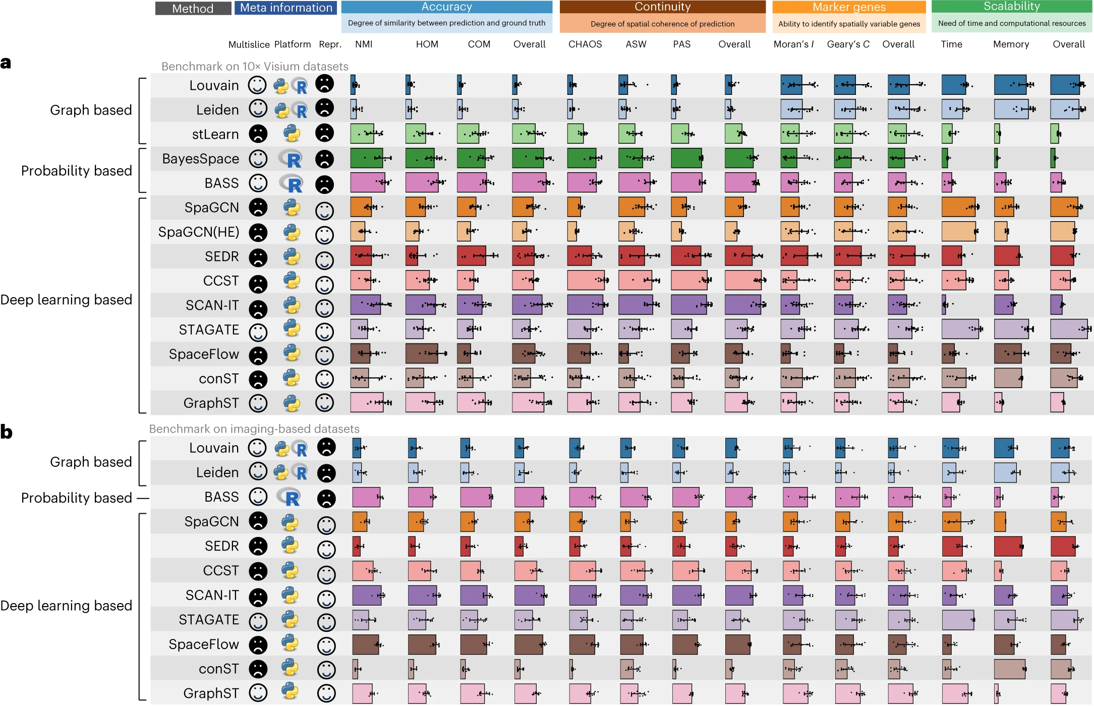The height and width of the screenshot is (706, 1094).
Task: Click the BayesSpace method name
Action: [201, 159]
